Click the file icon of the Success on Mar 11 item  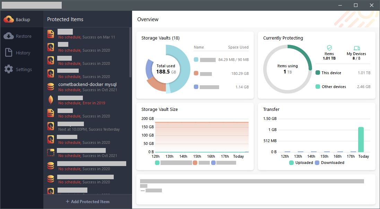pos(51,34)
